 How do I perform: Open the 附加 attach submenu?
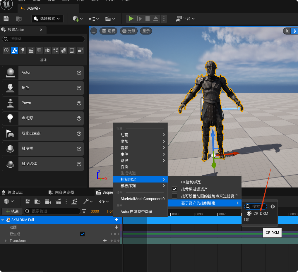[140, 141]
